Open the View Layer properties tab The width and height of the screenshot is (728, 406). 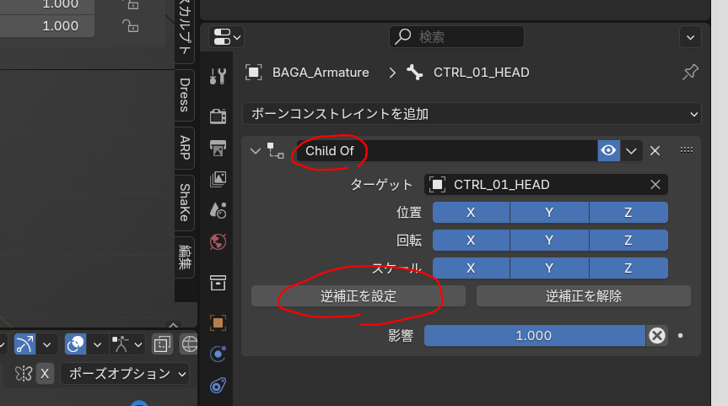tap(218, 179)
